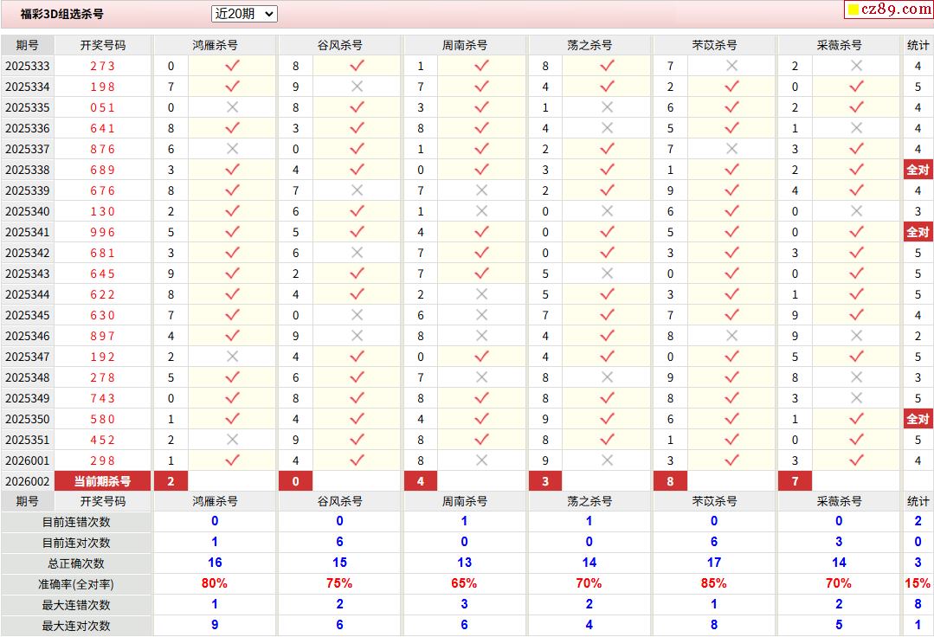This screenshot has height=637, width=934.
Task: Select the checkmark for 荡之杀号 in row 2025351
Action: click(x=607, y=440)
